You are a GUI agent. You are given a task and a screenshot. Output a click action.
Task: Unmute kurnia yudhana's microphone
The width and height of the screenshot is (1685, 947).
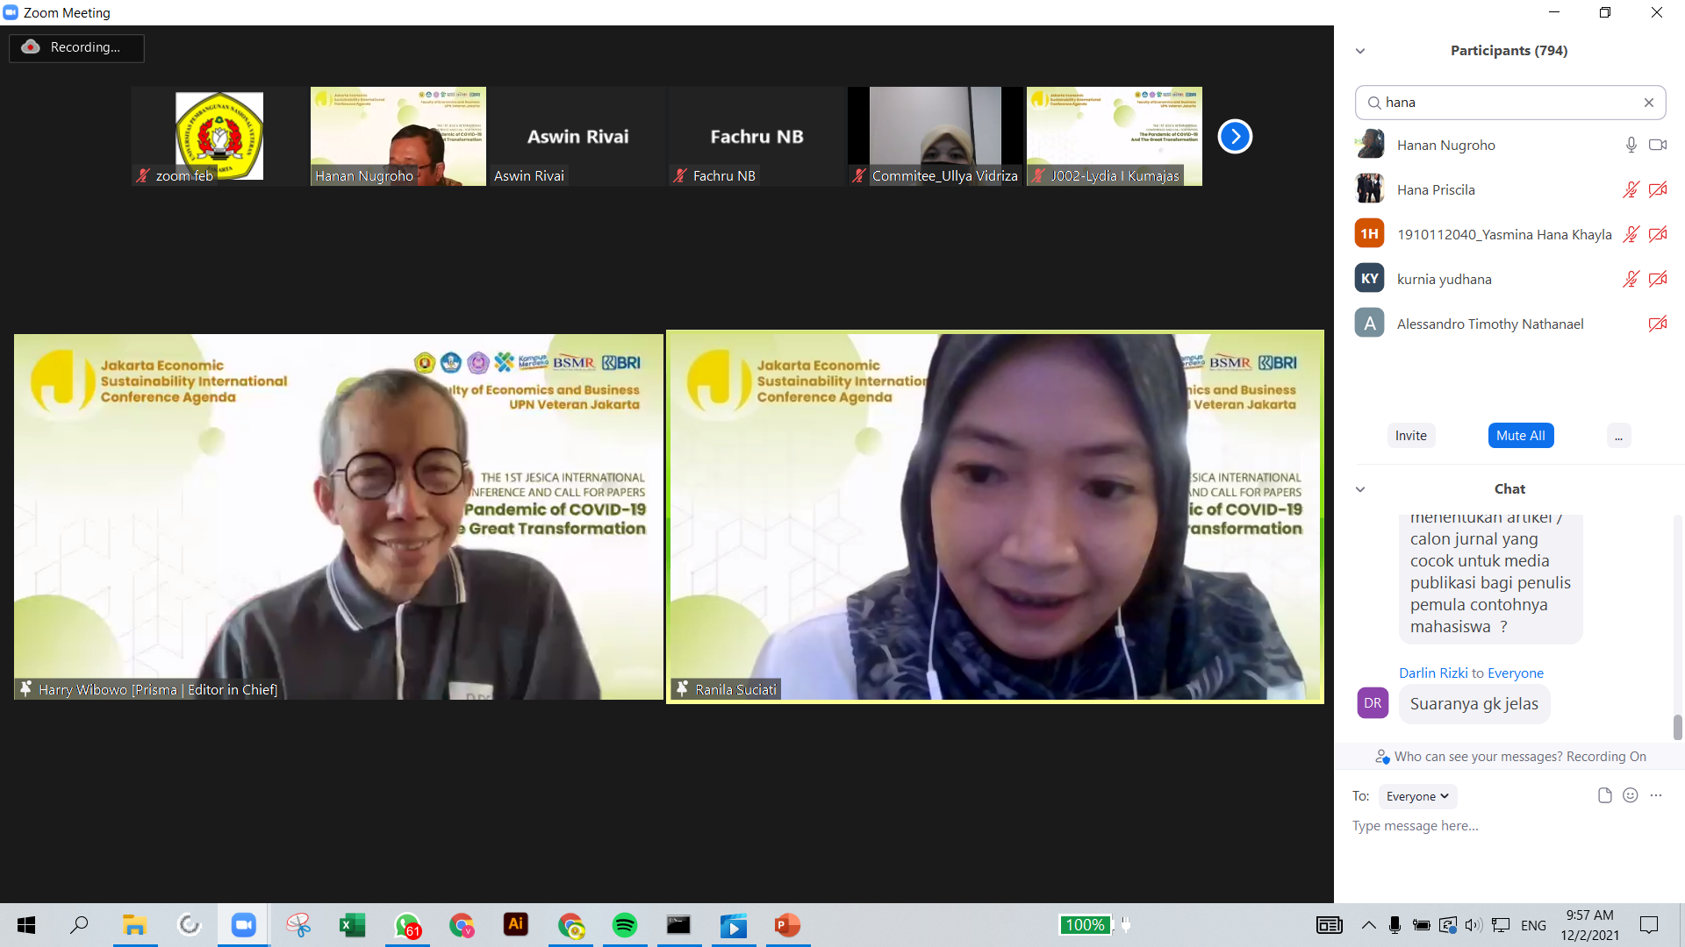click(x=1631, y=280)
